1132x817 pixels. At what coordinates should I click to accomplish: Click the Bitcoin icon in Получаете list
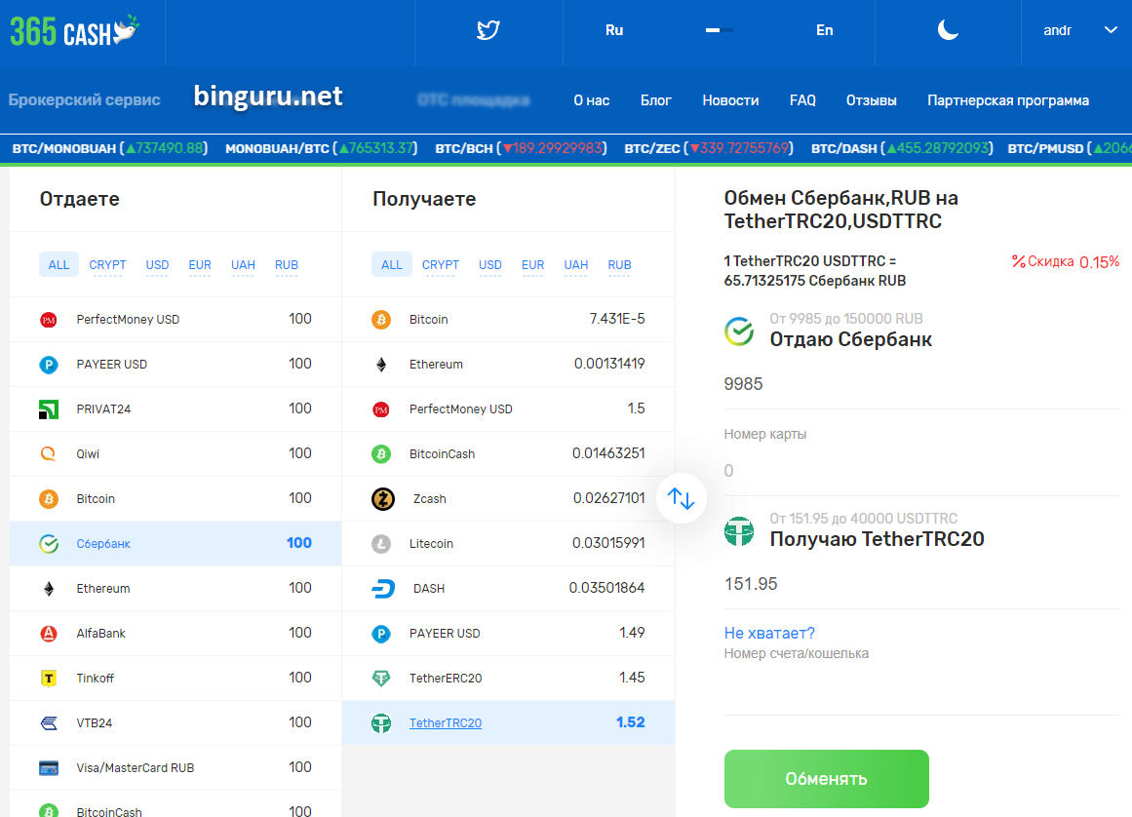(381, 320)
